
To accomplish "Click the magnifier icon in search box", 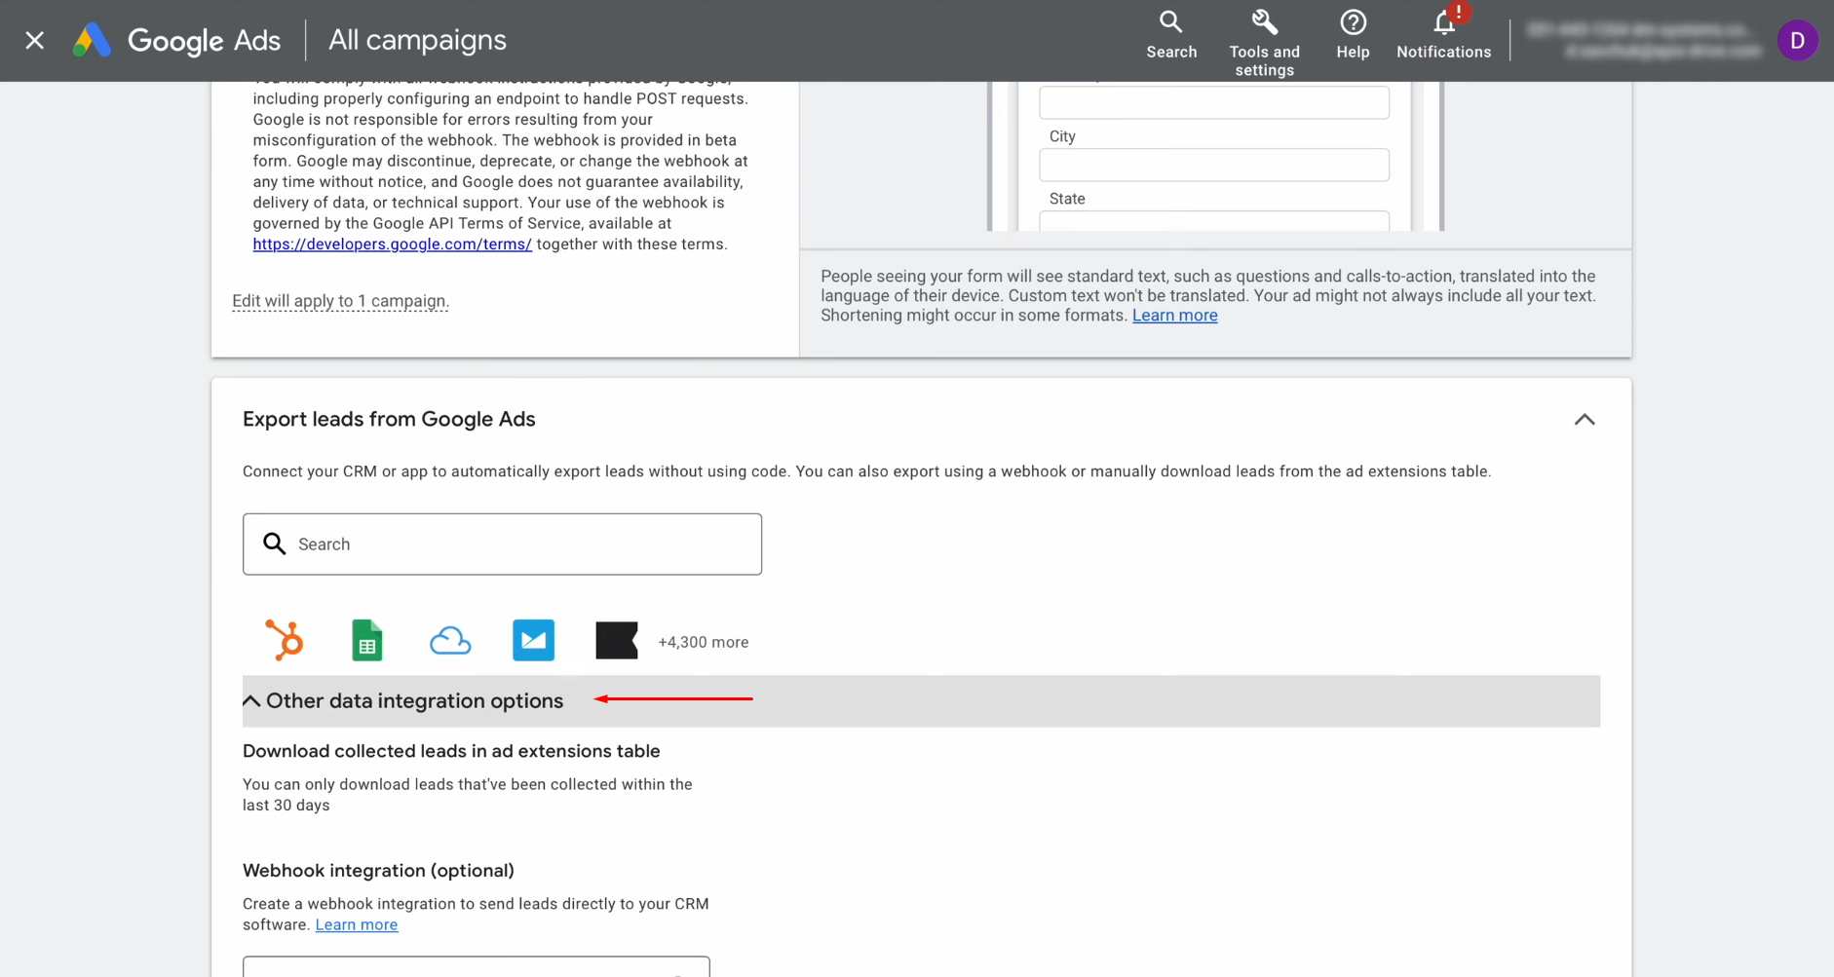I will tap(275, 544).
